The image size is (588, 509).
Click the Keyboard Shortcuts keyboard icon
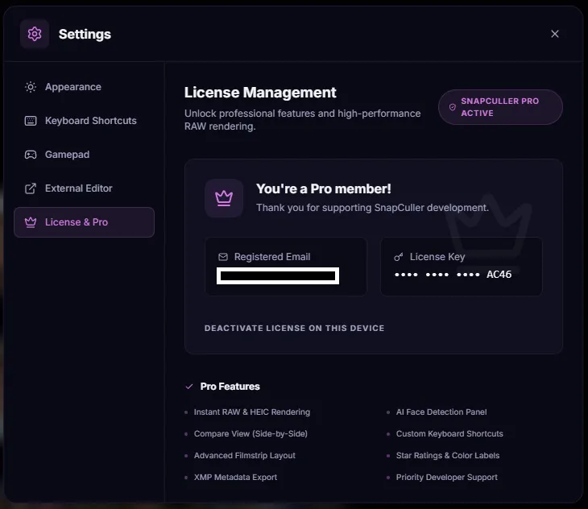tap(31, 121)
